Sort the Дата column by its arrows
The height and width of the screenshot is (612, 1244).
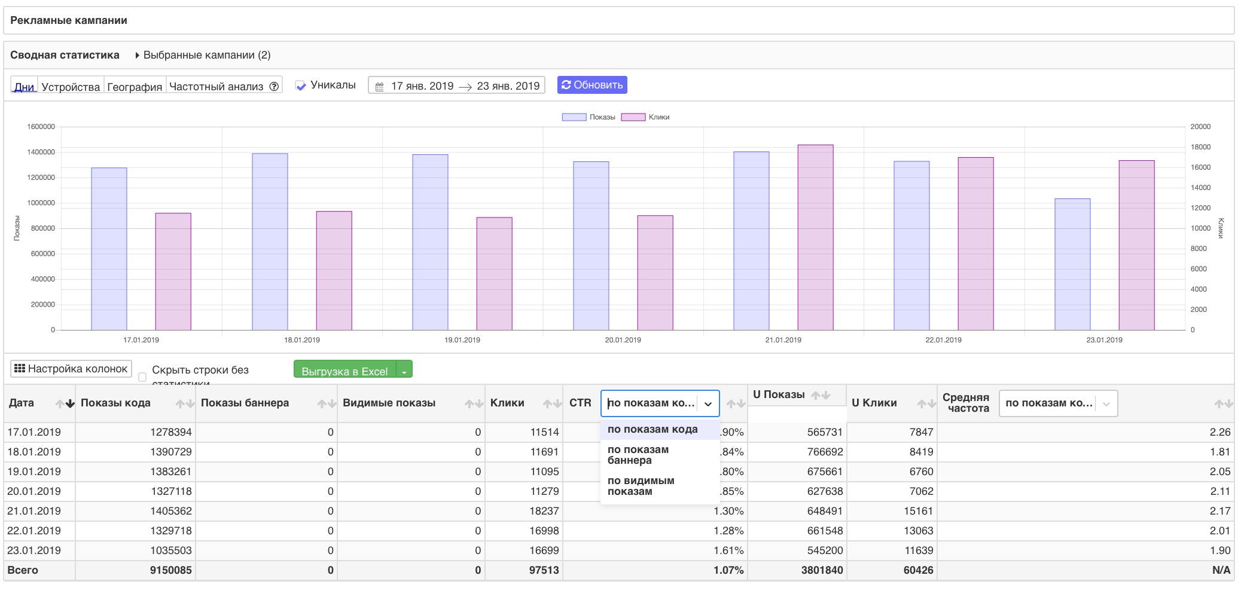click(x=65, y=403)
